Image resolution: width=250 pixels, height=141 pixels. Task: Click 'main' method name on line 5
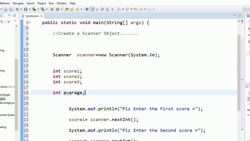coord(98,23)
